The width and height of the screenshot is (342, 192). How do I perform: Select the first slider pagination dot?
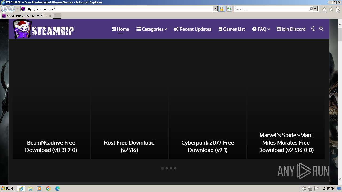162,168
